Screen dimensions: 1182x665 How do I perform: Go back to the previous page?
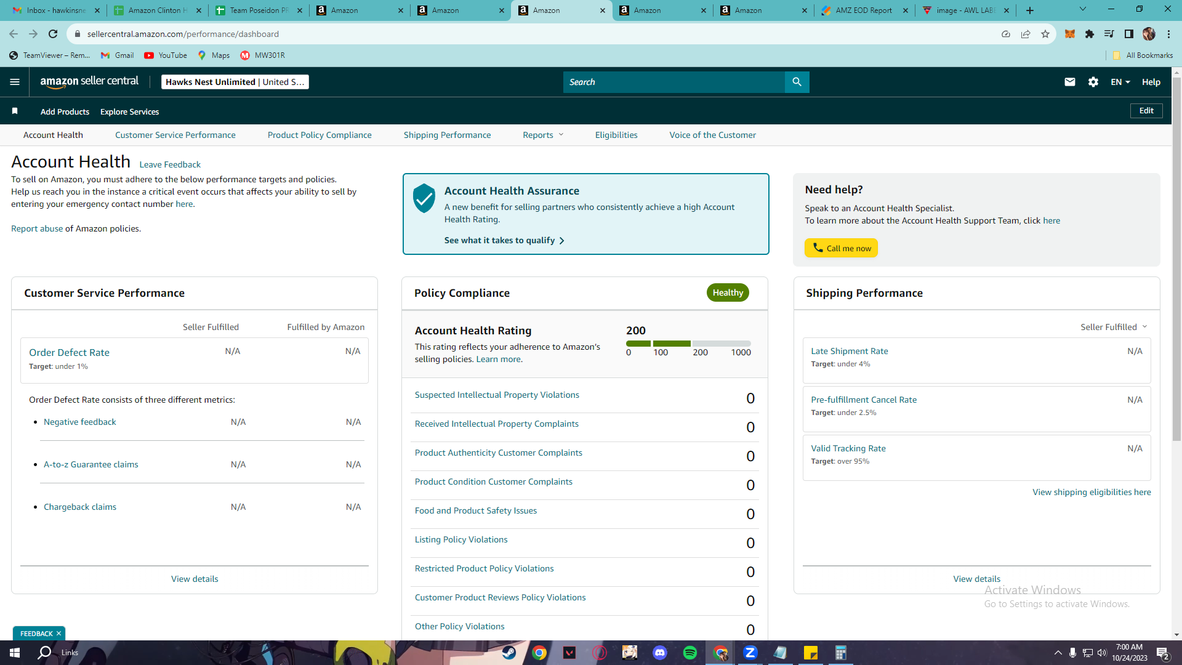pos(14,34)
